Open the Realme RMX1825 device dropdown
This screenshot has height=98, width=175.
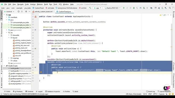(112, 8)
